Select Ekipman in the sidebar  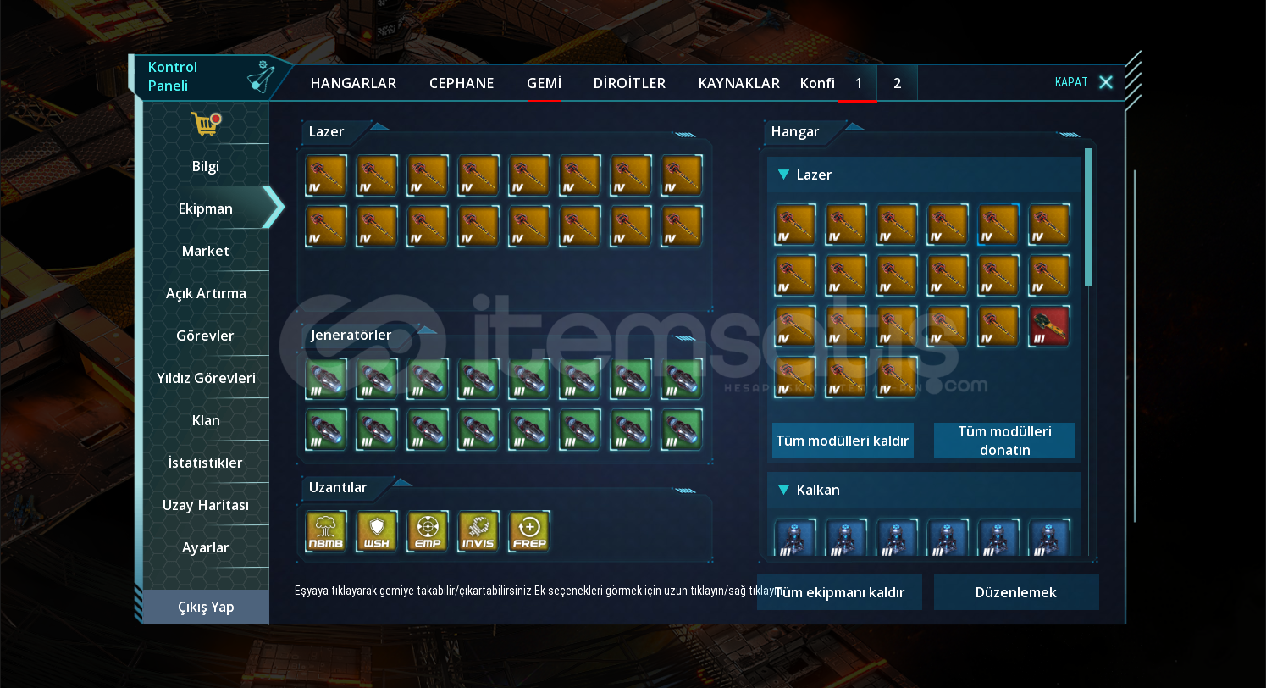coord(206,208)
